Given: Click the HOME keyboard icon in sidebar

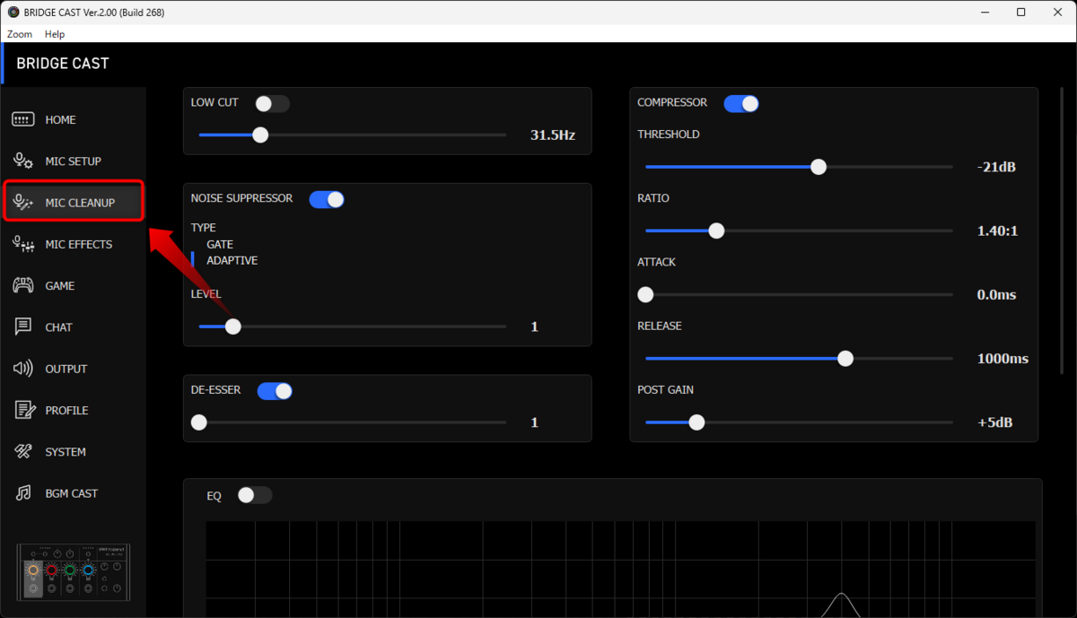Looking at the screenshot, I should tap(23, 120).
